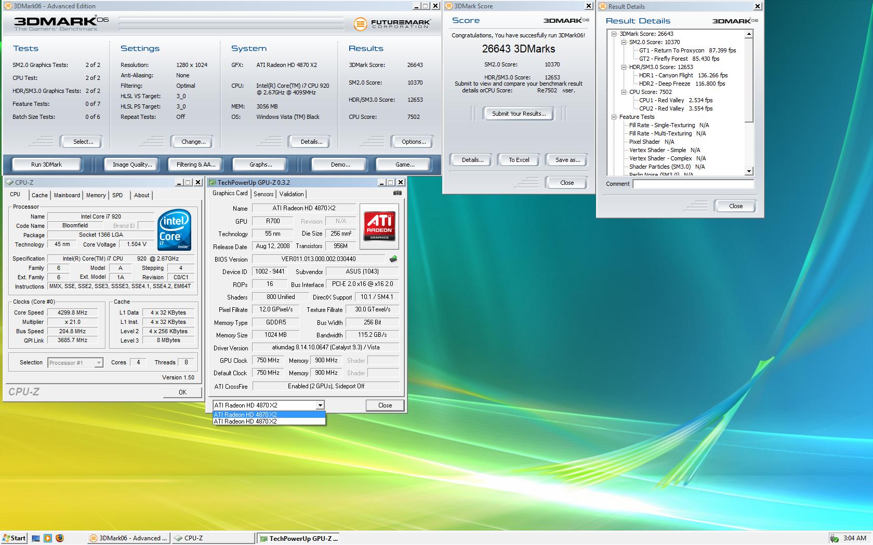Image resolution: width=873 pixels, height=545 pixels.
Task: Click the Comment input field
Action: click(x=693, y=184)
